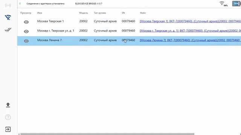Viewport: 241px width, 135px height.
Task: Open the double checkmark completed icon
Action: coord(8,30)
